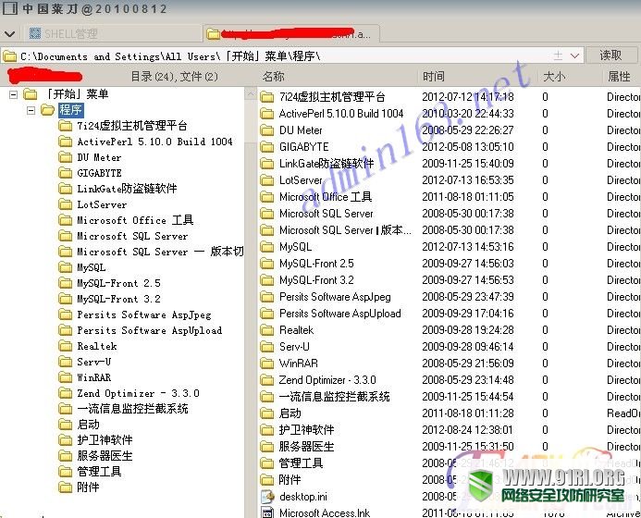Viewport: 641px width, 518px height.
Task: Select GIGABYTE row in file list
Action: click(449, 147)
